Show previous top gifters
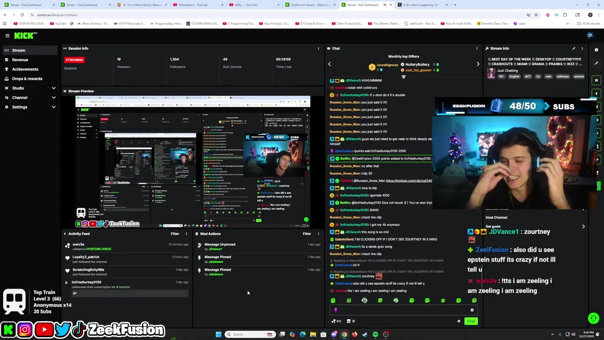 (x=329, y=64)
